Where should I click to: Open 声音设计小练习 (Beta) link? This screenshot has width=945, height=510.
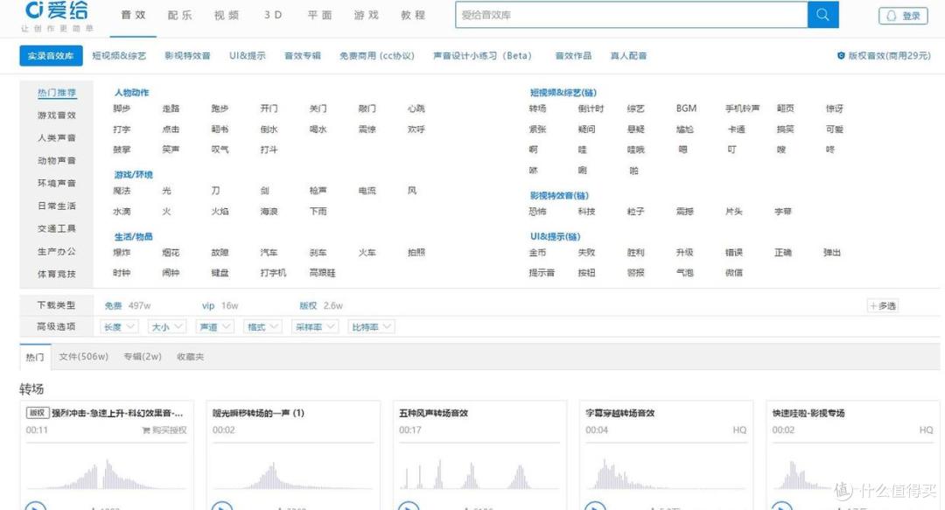tap(482, 55)
